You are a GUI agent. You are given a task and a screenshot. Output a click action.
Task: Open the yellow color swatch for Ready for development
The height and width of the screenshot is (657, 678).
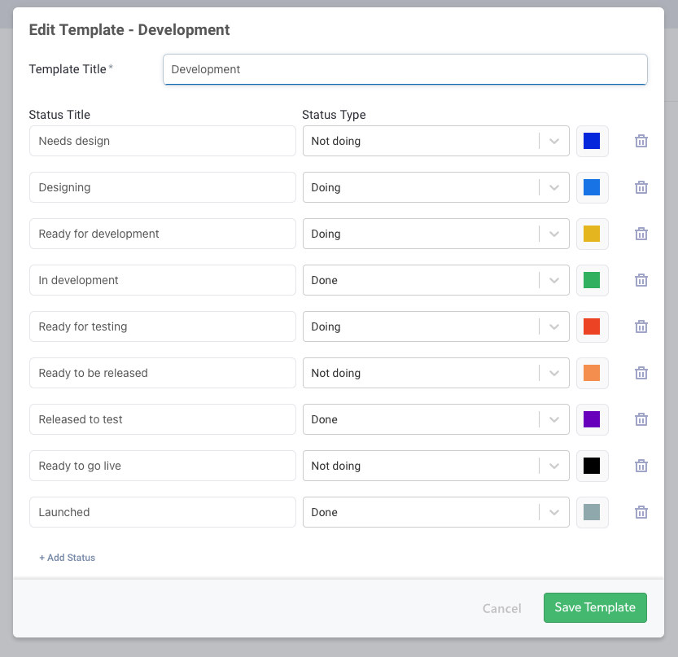click(x=592, y=234)
